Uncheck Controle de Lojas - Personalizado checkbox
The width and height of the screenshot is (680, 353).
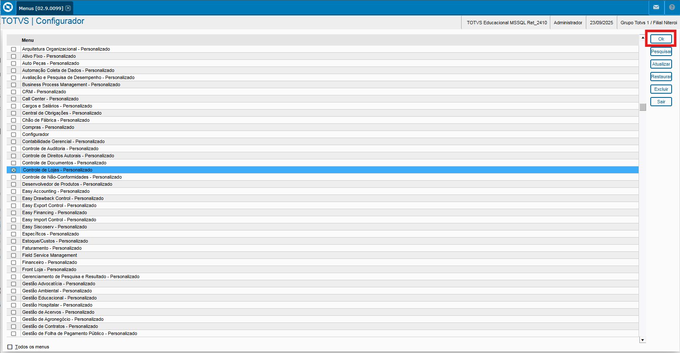[13, 170]
